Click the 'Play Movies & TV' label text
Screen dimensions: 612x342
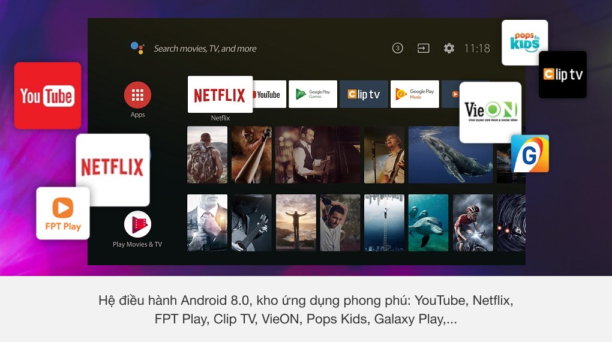coord(137,244)
